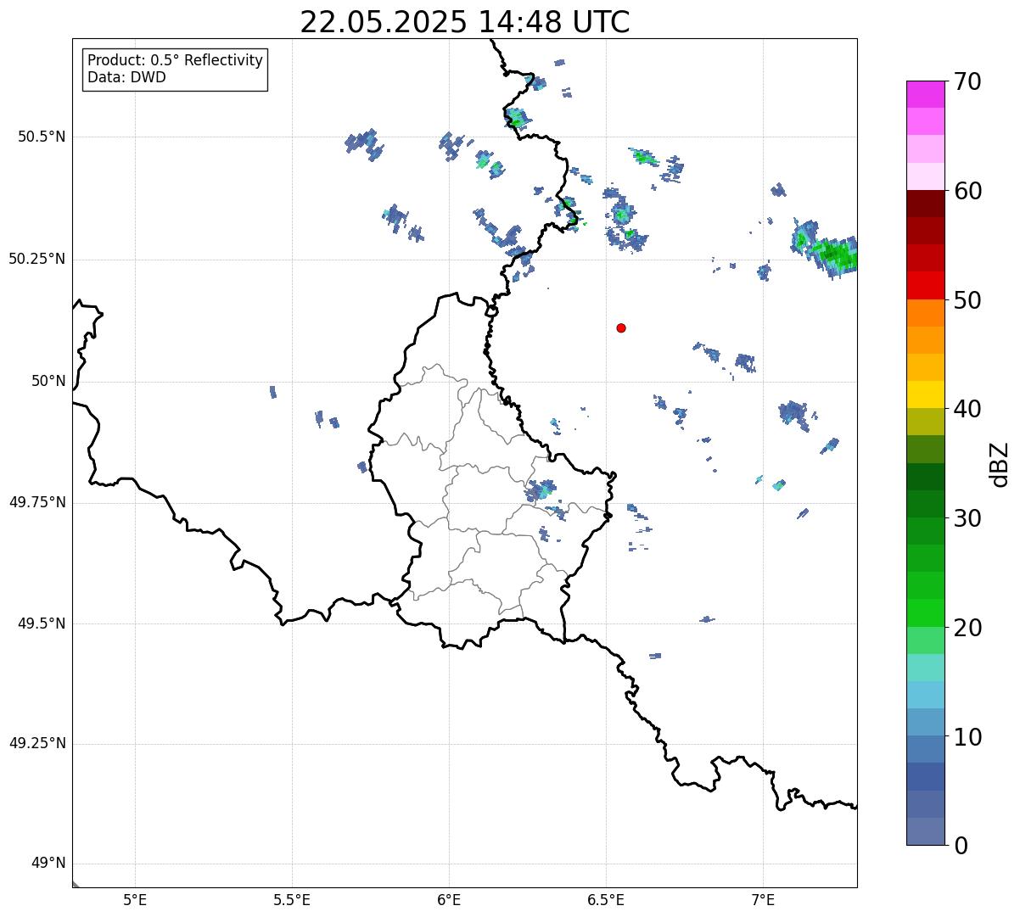Click the "Data: DWD" text

pos(126,77)
